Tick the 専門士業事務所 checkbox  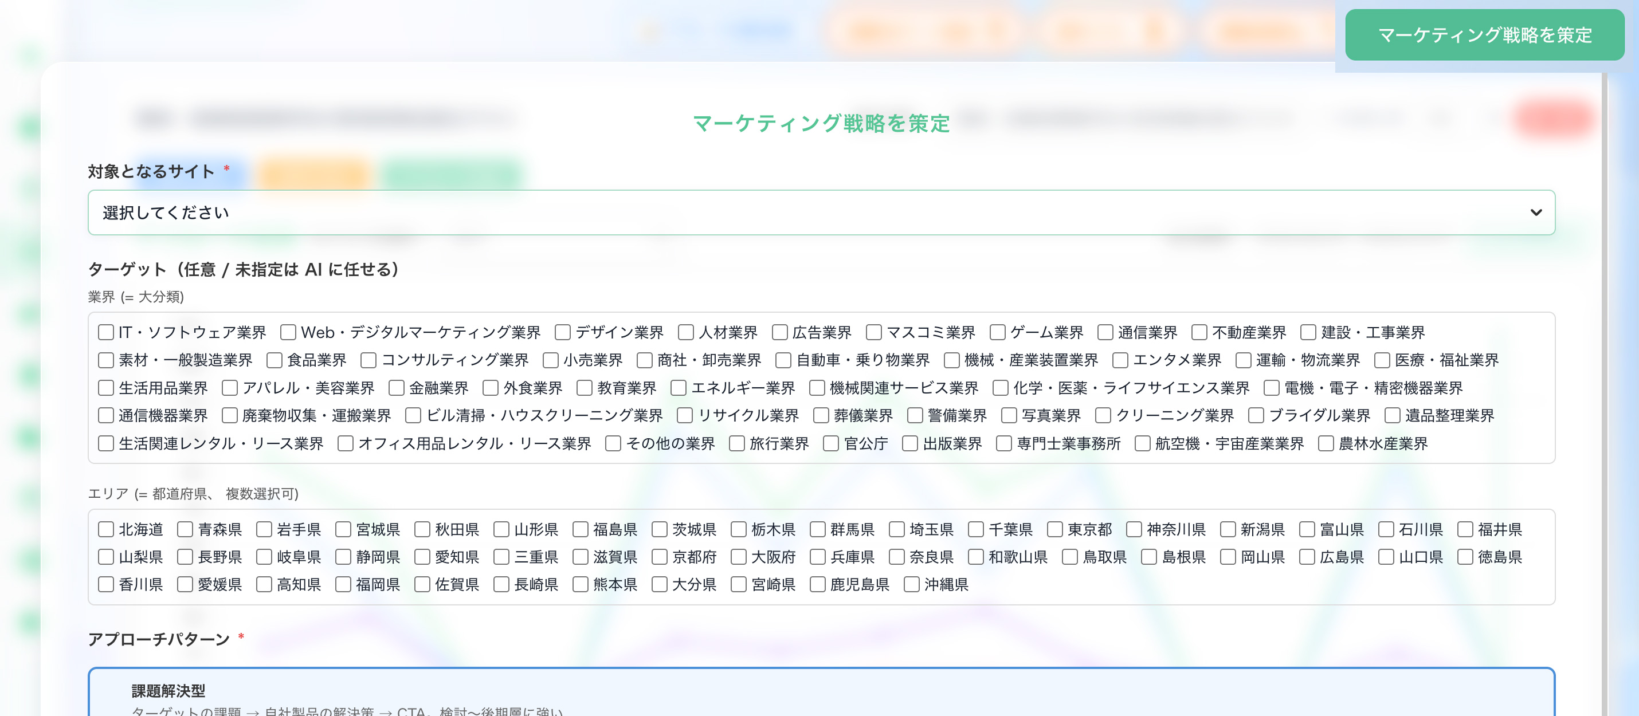point(1004,443)
